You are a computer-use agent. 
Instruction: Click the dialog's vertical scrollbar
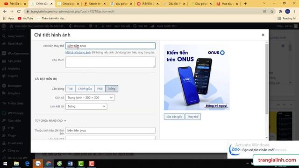(x=267, y=79)
